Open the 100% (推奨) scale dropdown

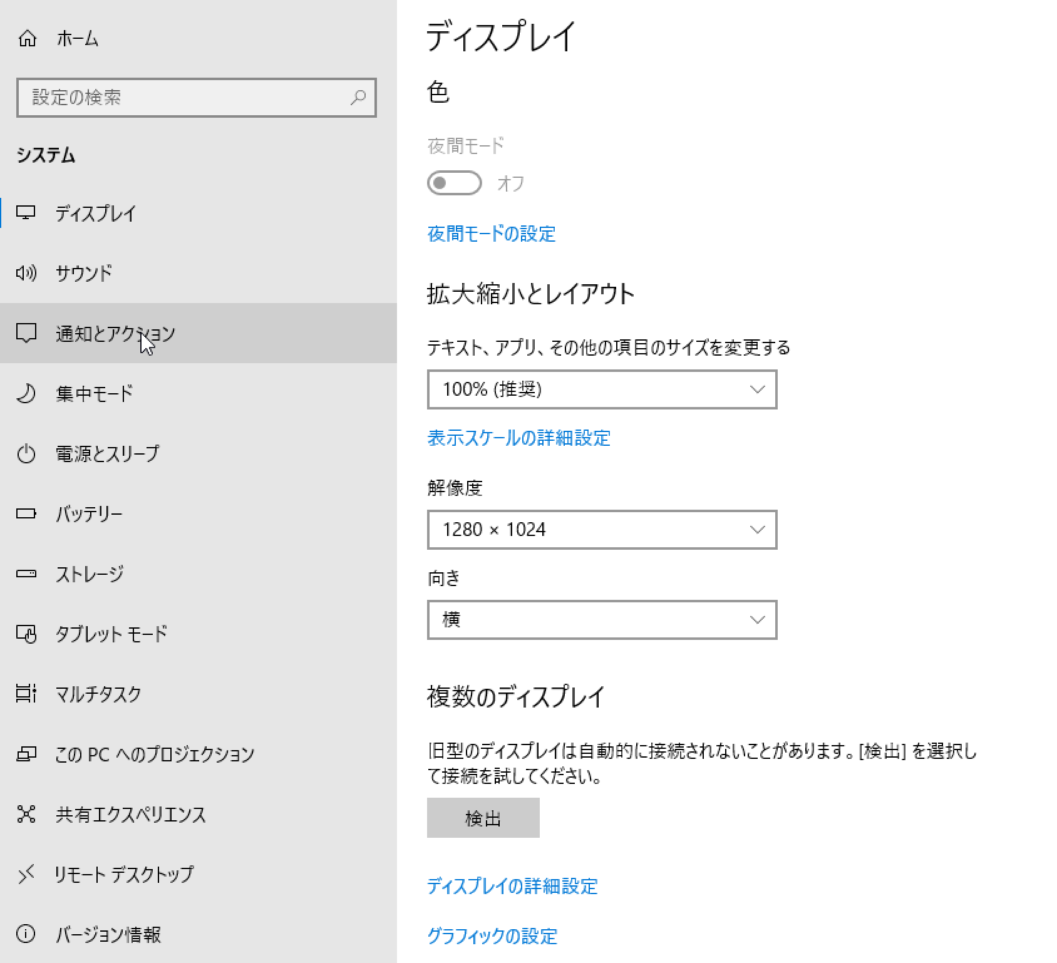pyautogui.click(x=602, y=389)
